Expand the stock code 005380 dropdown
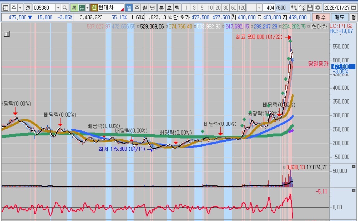 pyautogui.click(x=58, y=7)
